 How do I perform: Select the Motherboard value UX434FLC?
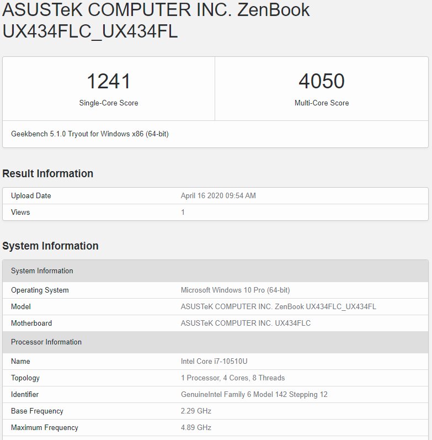pos(246,324)
